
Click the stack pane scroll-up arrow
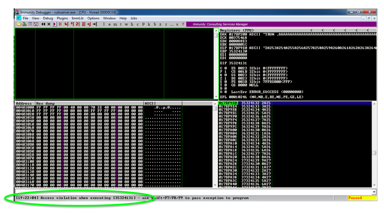374,104
